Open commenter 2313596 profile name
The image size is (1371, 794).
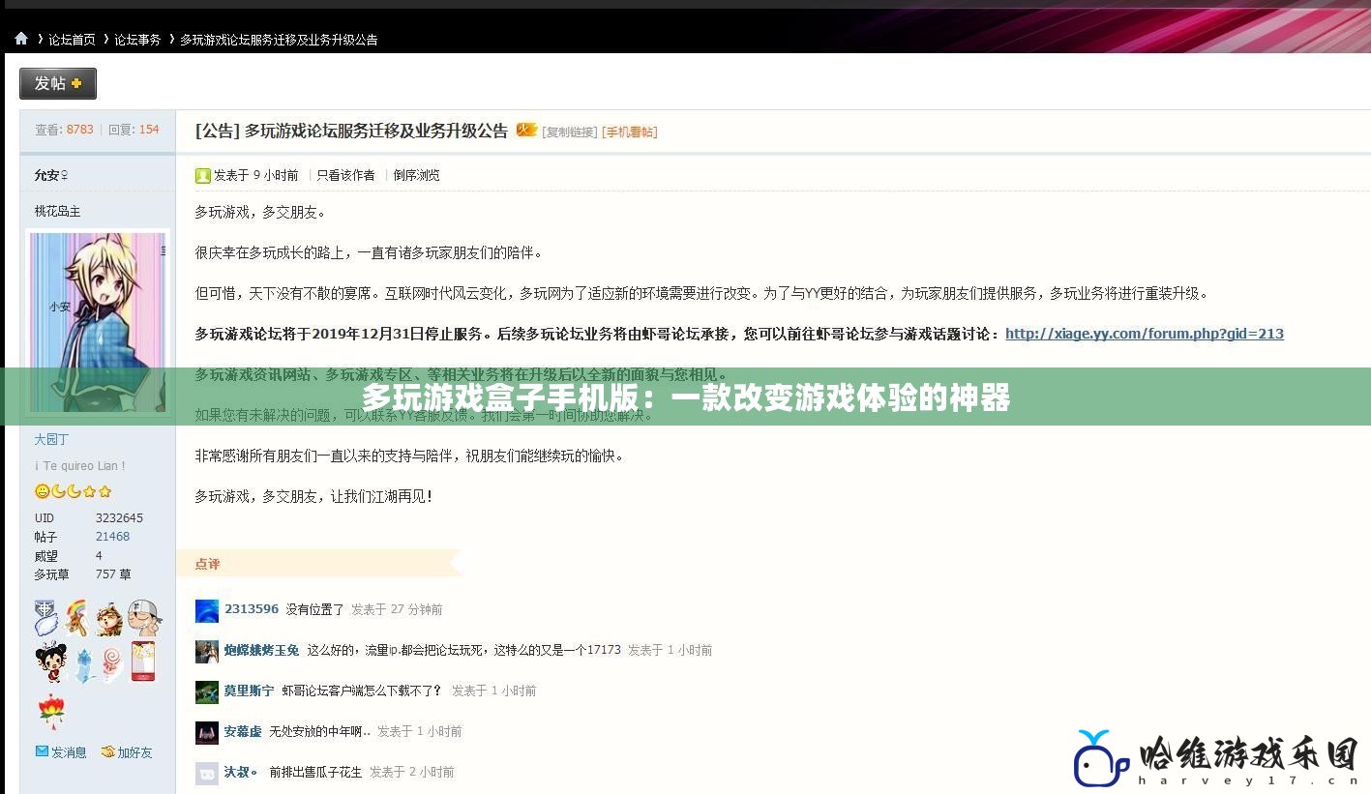[252, 609]
